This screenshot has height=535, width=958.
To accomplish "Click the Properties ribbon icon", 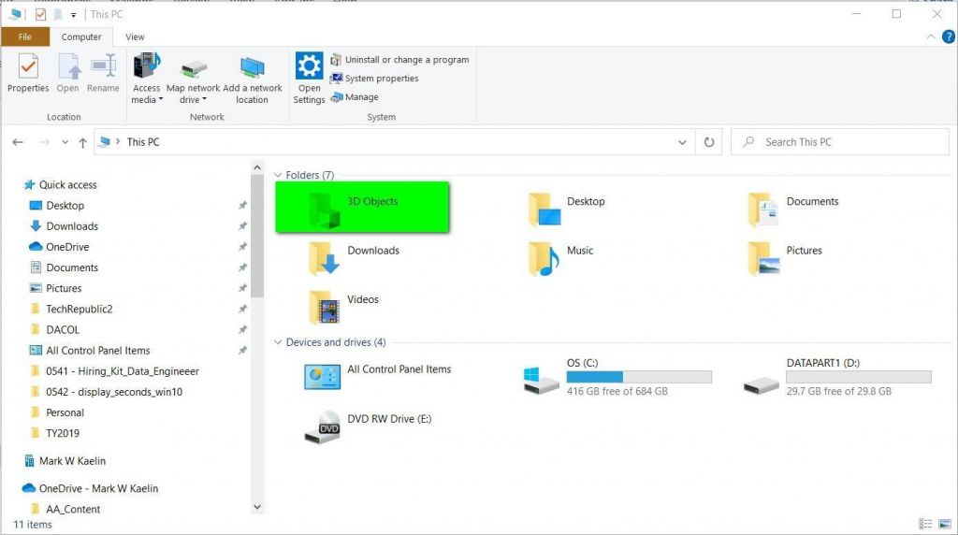I will [x=28, y=73].
